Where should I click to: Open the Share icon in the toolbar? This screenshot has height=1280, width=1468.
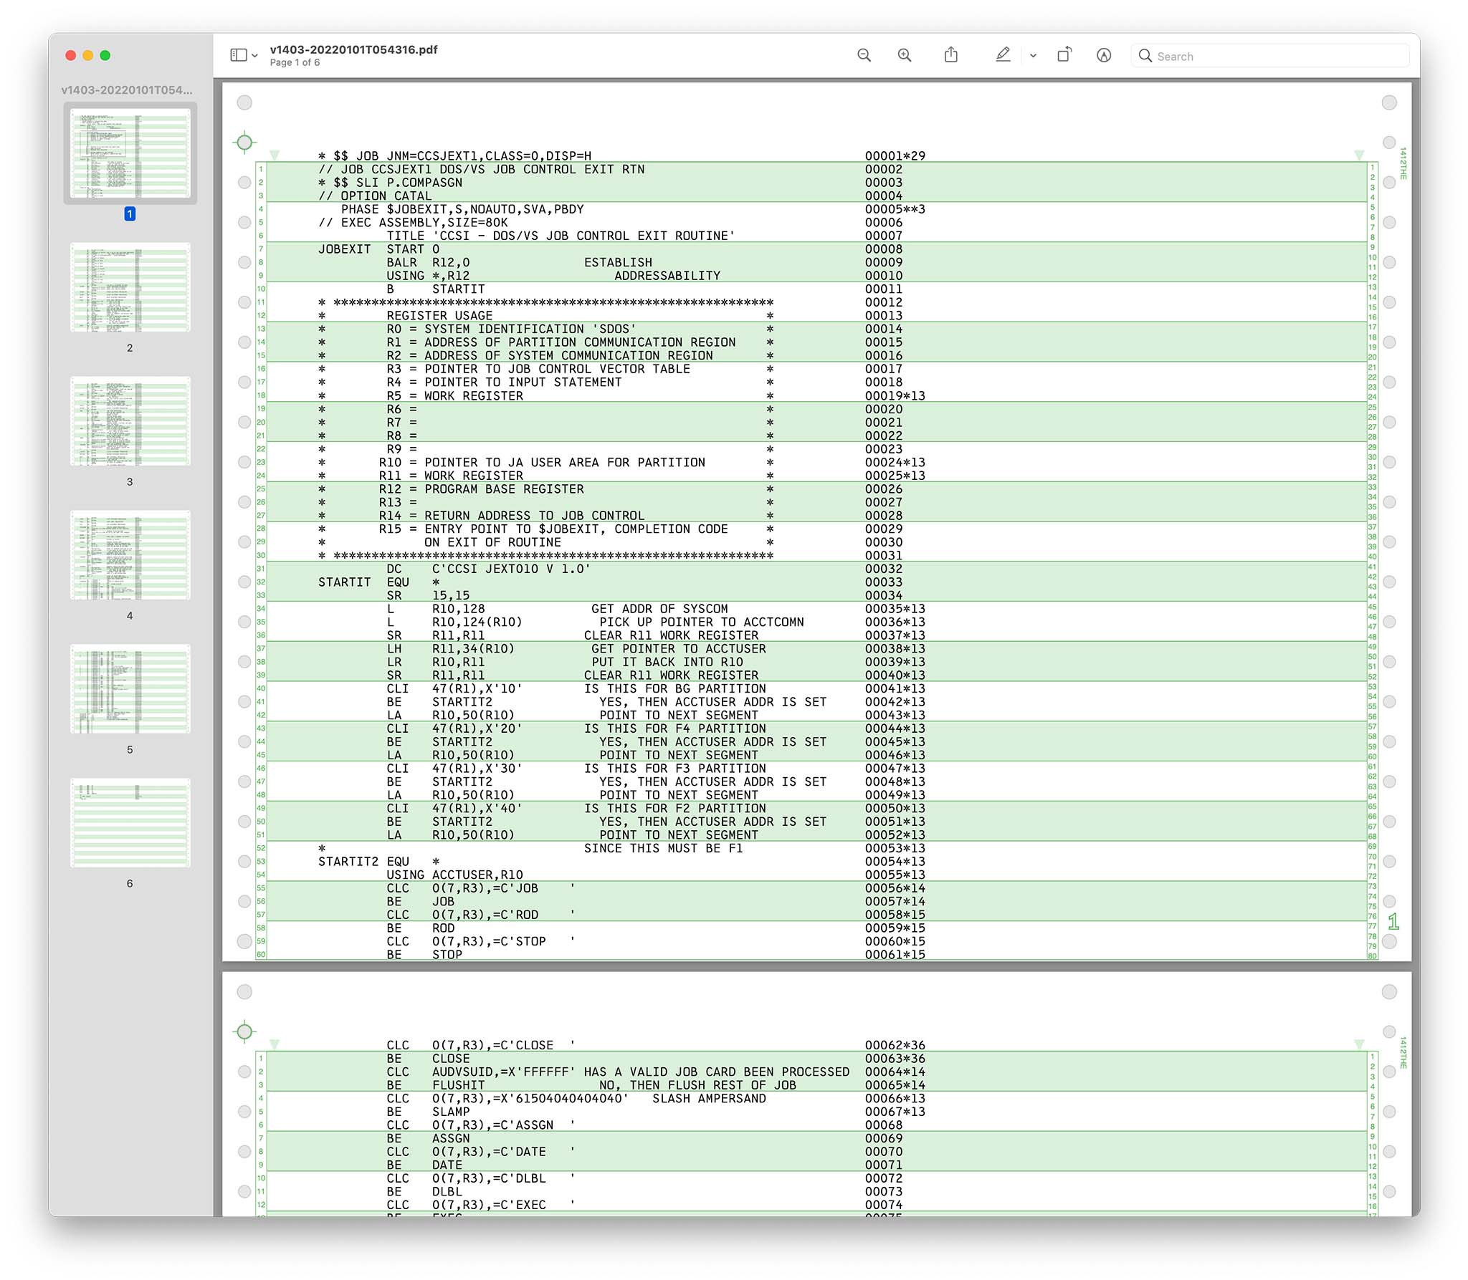[951, 55]
